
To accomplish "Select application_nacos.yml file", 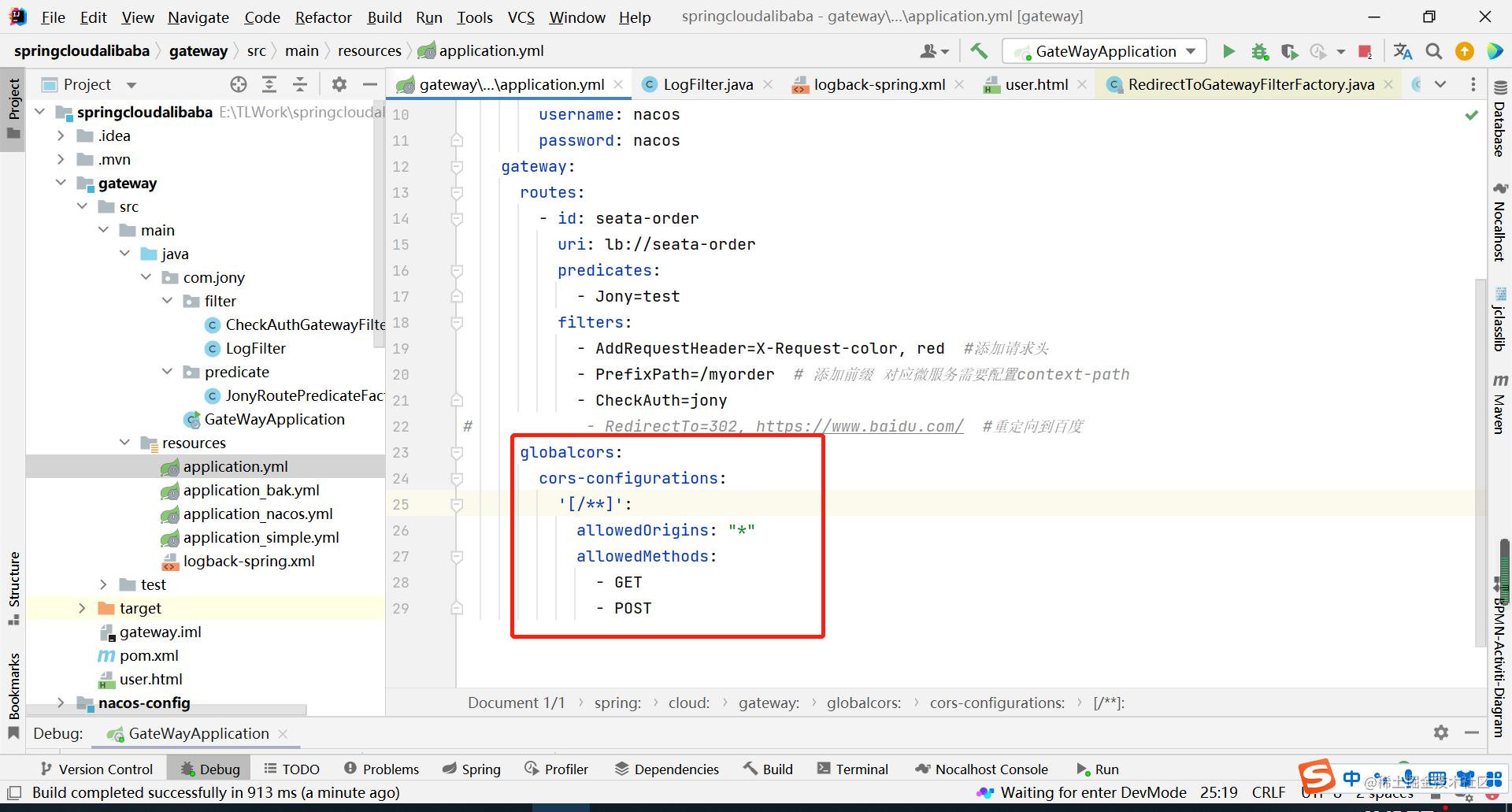I will pyautogui.click(x=258, y=514).
